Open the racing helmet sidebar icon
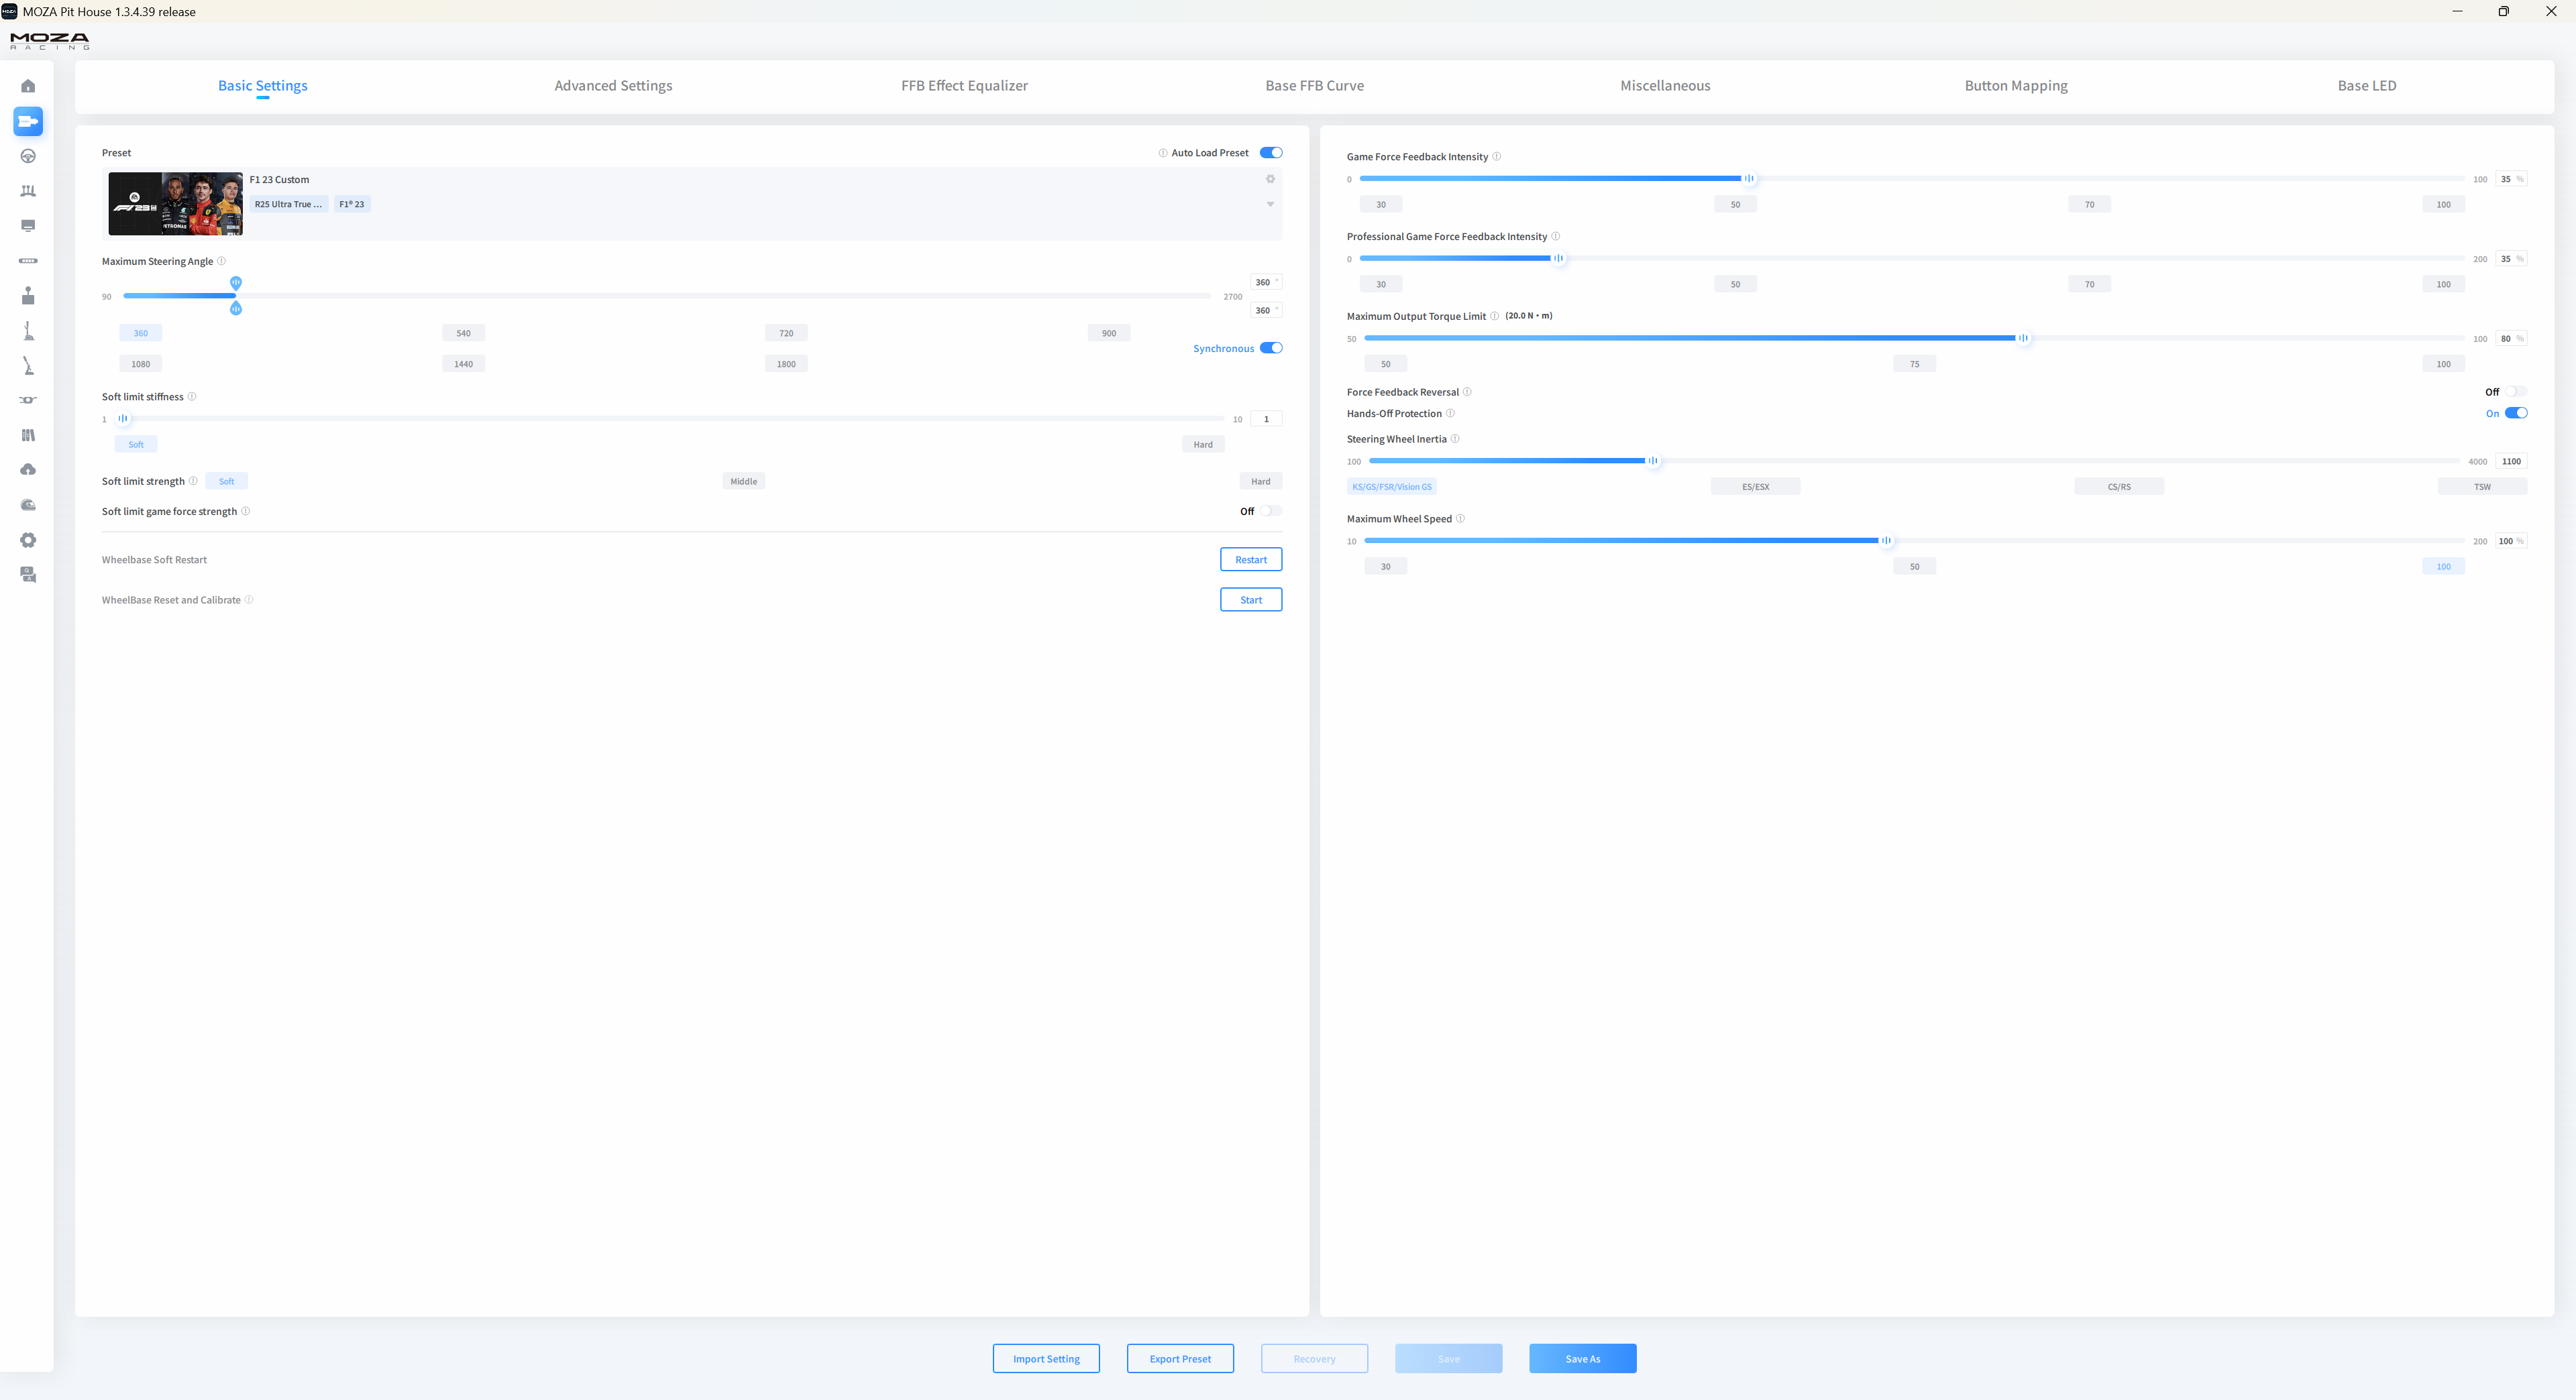The height and width of the screenshot is (1400, 2576). (28, 505)
